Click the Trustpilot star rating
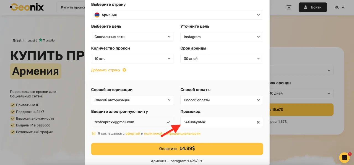The width and height of the screenshot is (354, 165). 40,40
